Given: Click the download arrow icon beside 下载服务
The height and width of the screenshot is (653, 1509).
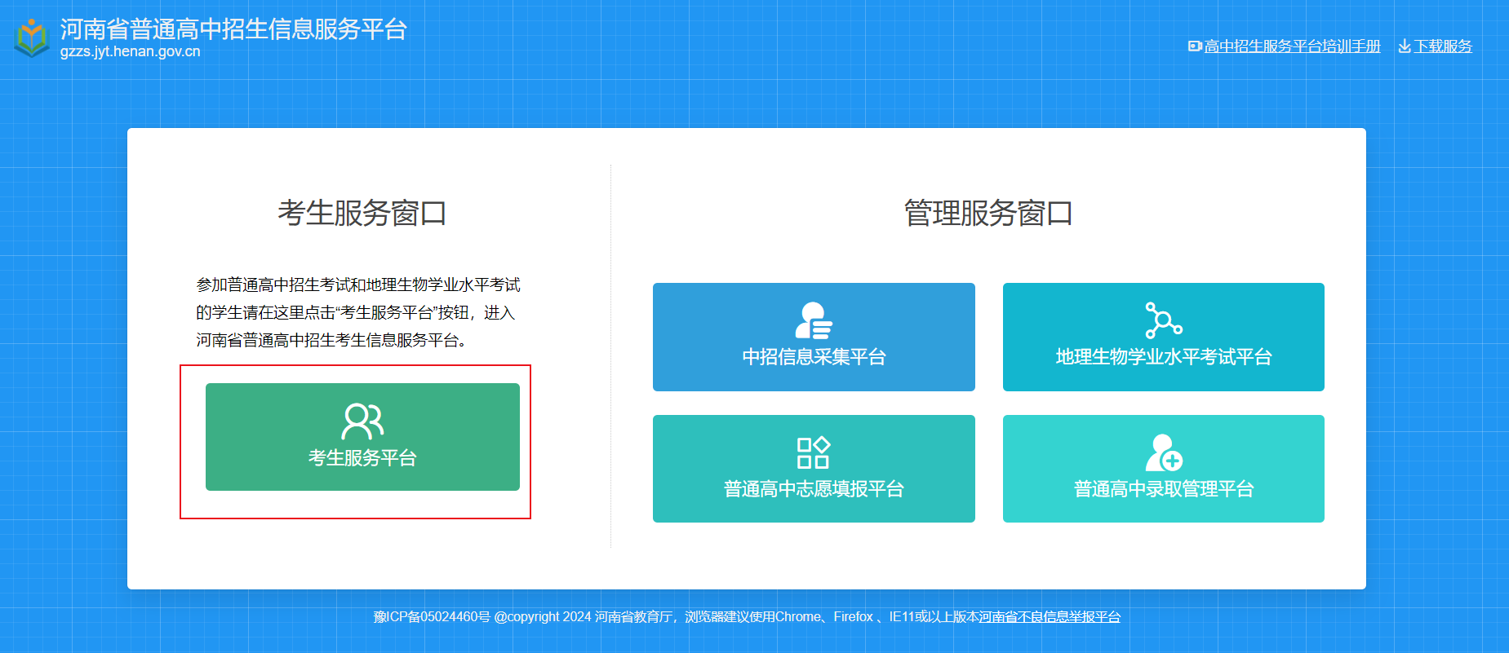Looking at the screenshot, I should point(1405,46).
